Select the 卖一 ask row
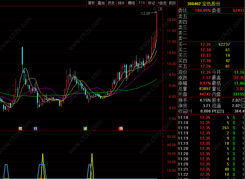 (x=211, y=38)
